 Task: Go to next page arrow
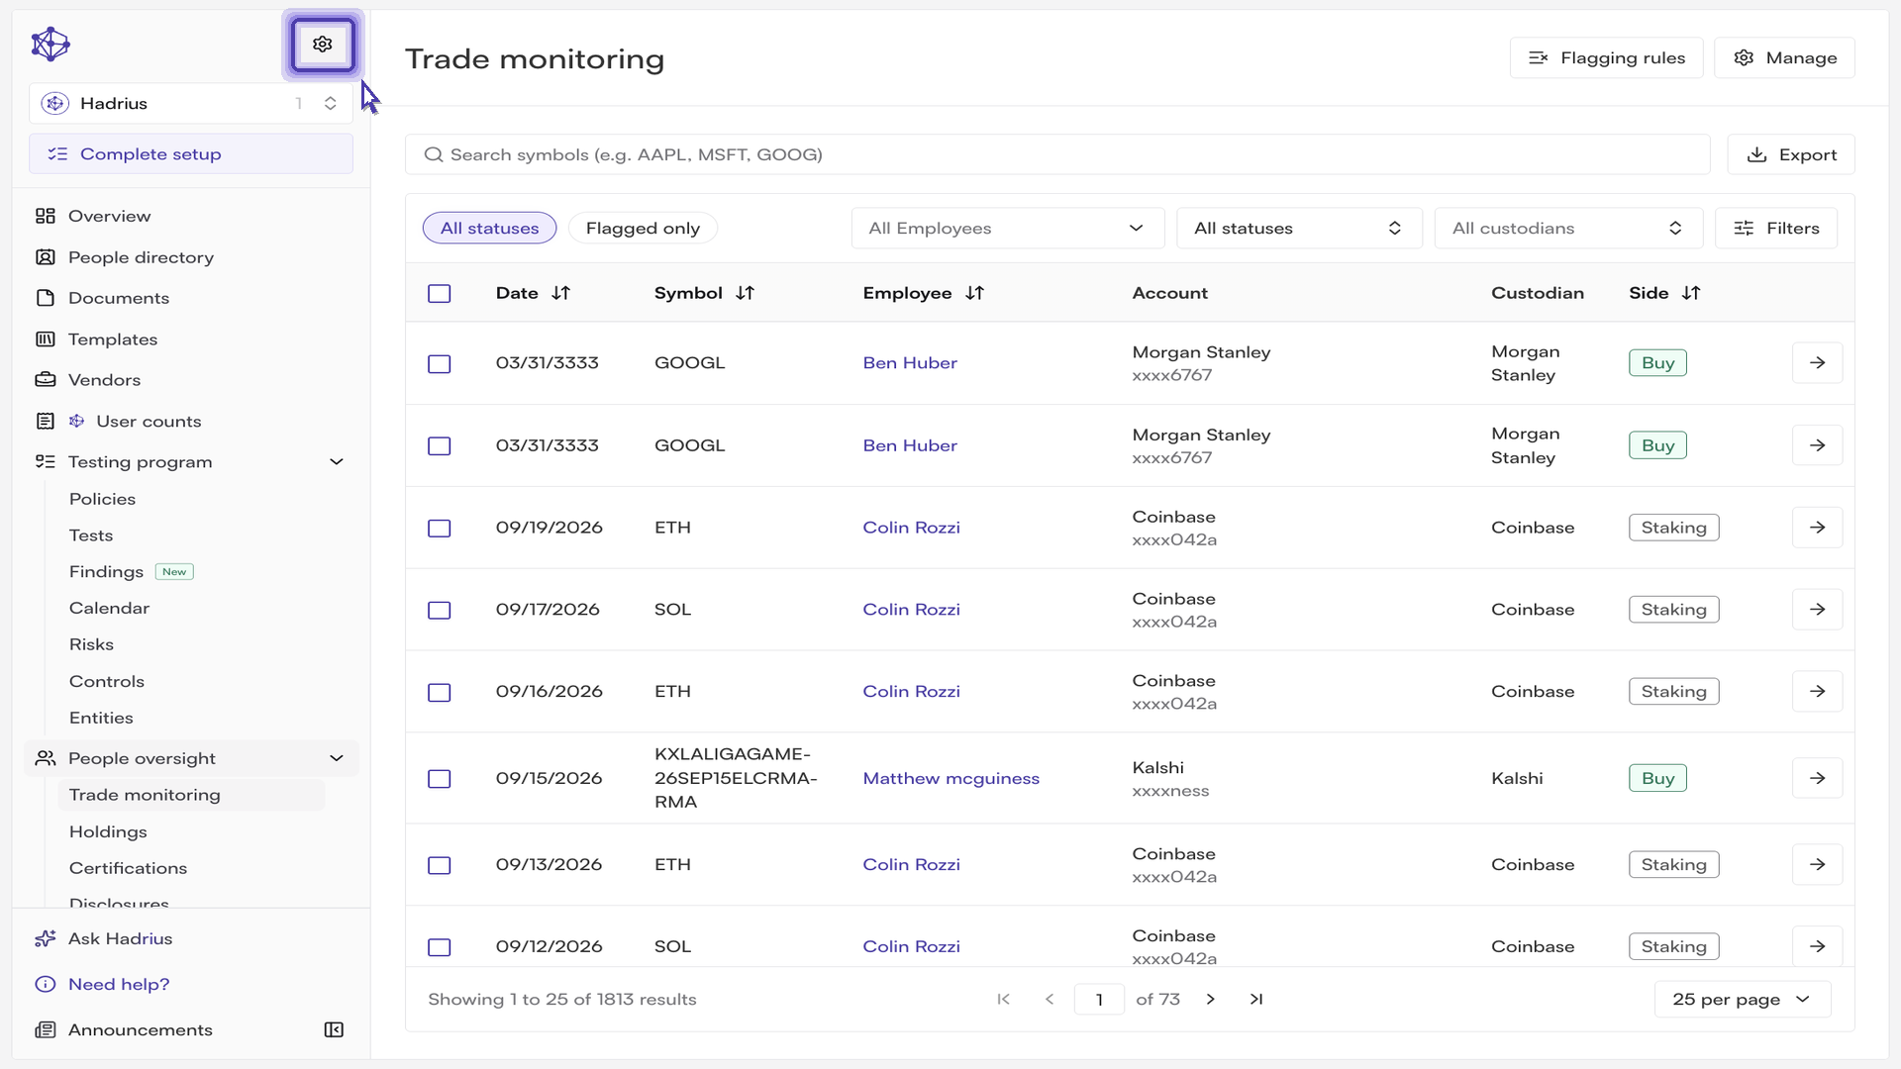(x=1210, y=1000)
